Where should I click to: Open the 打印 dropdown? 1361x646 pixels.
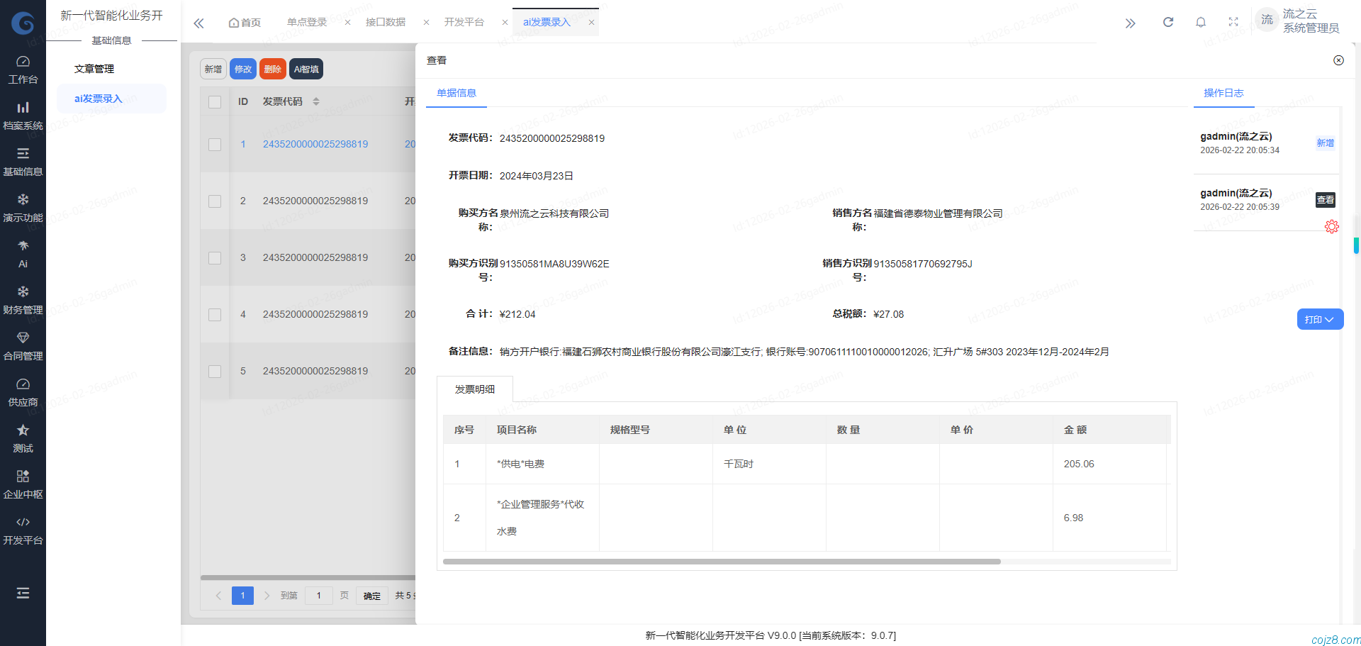(1319, 319)
